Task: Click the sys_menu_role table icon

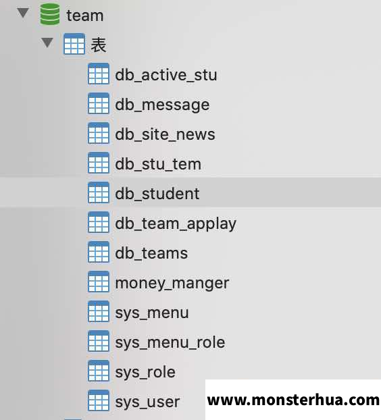Action: [99, 341]
